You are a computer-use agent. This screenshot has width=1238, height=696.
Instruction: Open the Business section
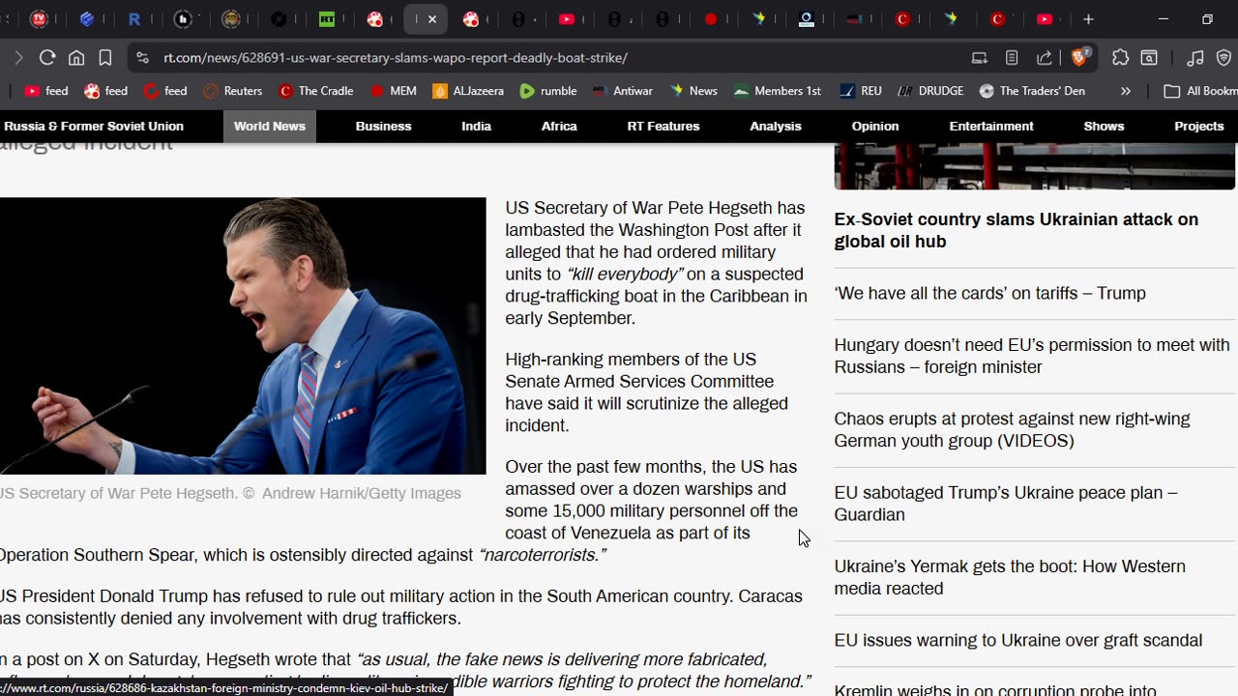tap(383, 127)
